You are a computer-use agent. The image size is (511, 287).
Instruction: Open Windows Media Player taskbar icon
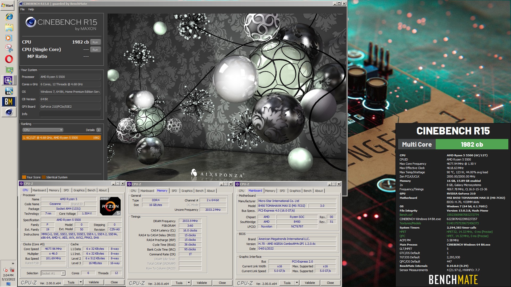(x=9, y=38)
